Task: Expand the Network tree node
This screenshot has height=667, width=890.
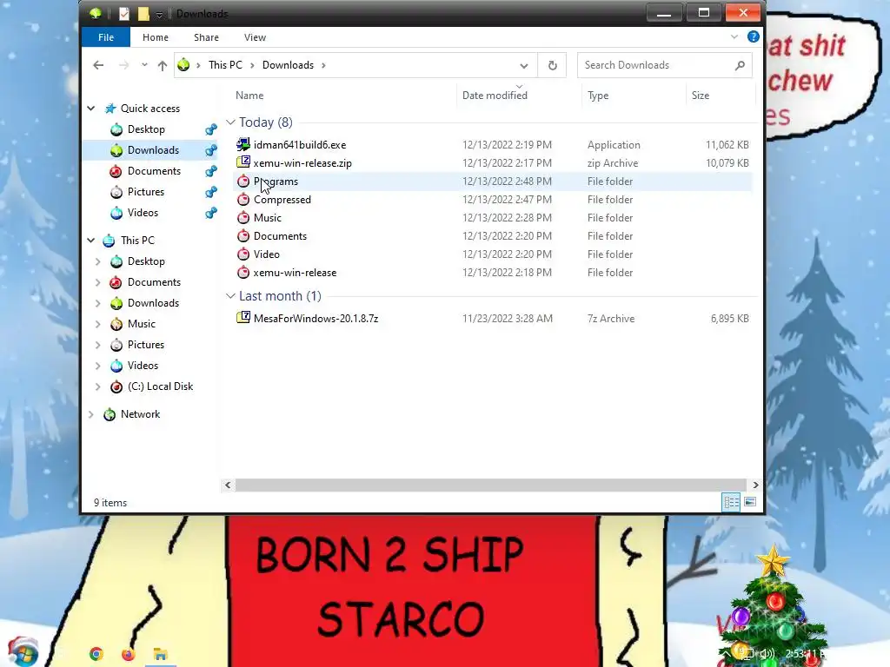Action: [x=90, y=414]
